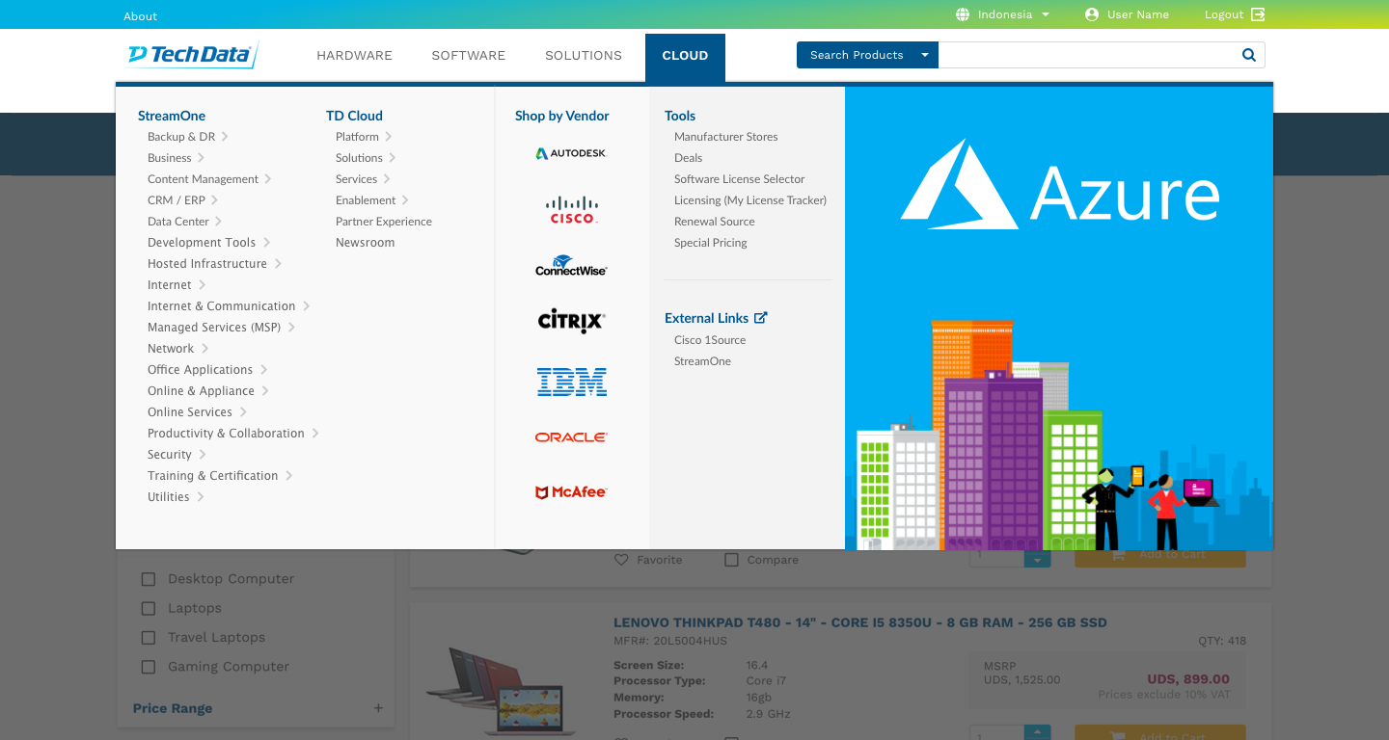The height and width of the screenshot is (740, 1389).
Task: Open the SOFTWARE menu
Action: [x=469, y=56]
